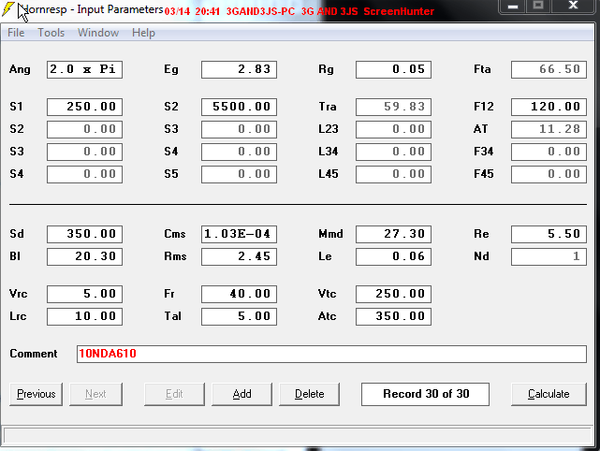Viewport: 600px width, 451px height.
Task: Select the Tal field showing 5.00
Action: click(240, 317)
